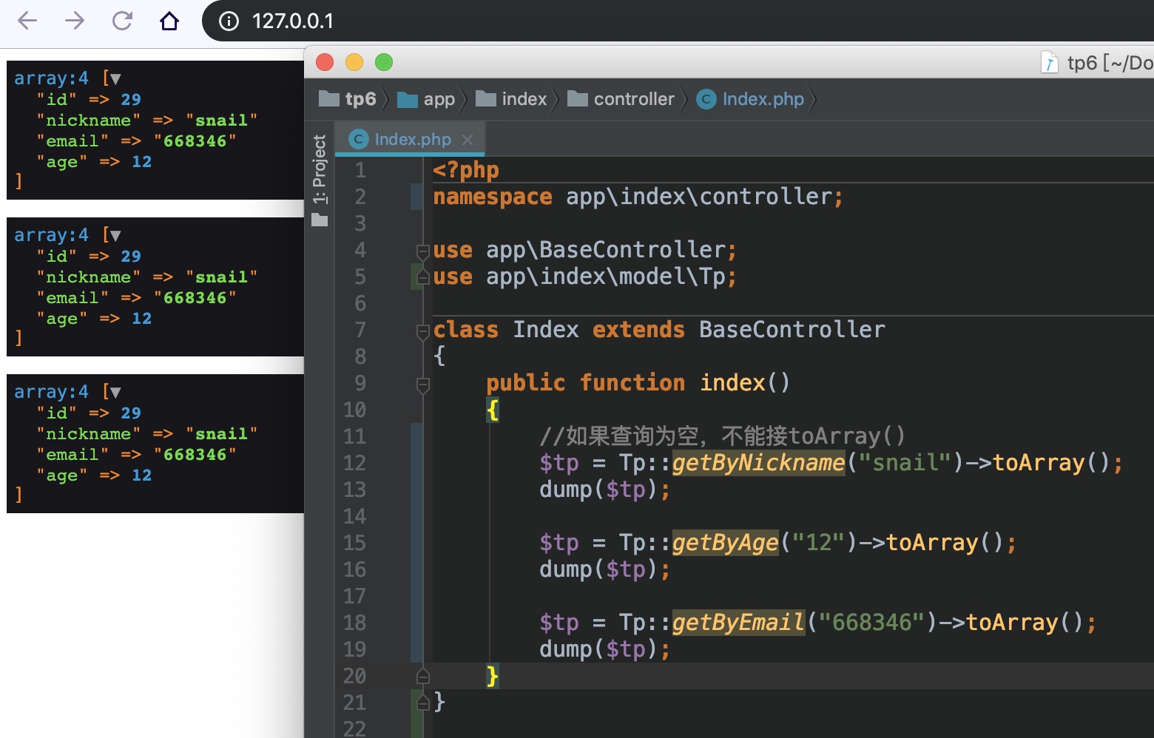Reload the browser page
The height and width of the screenshot is (738, 1154).
[122, 21]
